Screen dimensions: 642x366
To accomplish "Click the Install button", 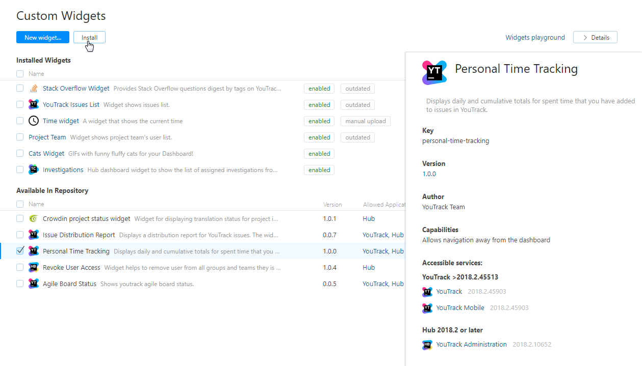I will [x=89, y=37].
